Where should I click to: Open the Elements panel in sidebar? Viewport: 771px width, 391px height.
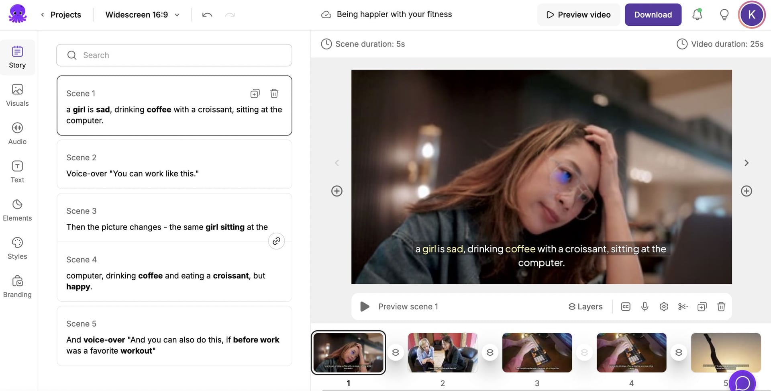coord(17,210)
